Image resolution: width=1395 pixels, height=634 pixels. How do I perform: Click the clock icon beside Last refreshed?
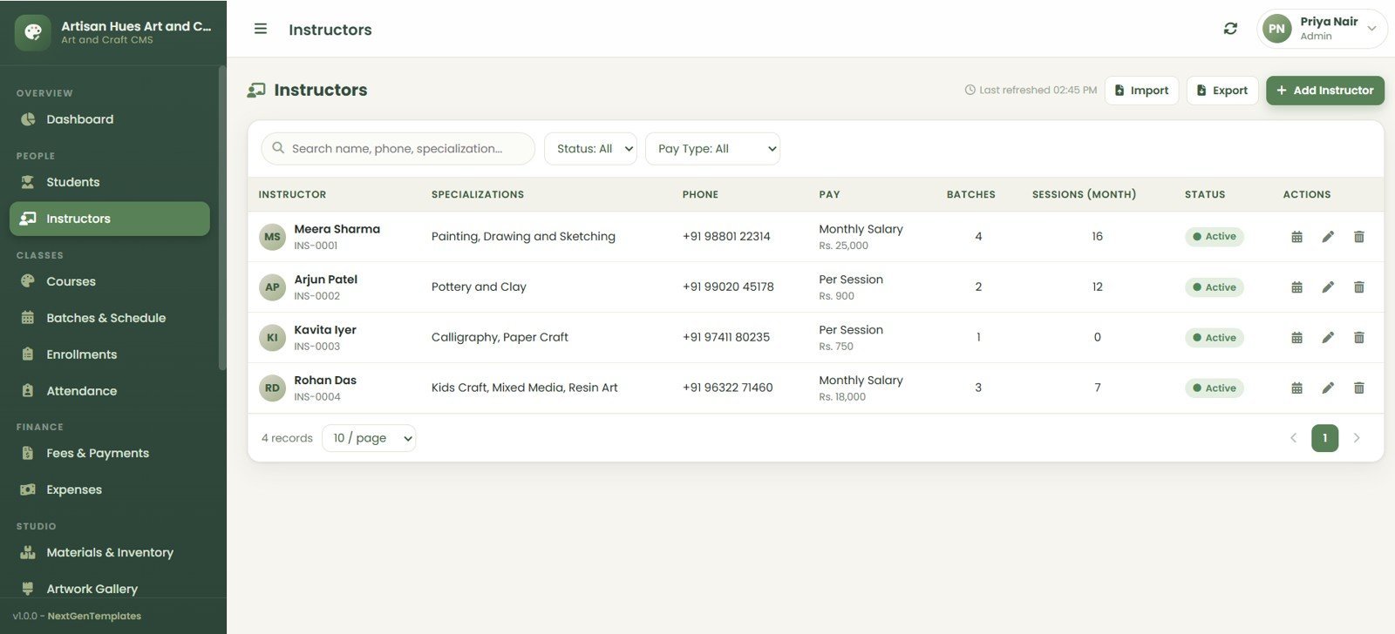970,90
